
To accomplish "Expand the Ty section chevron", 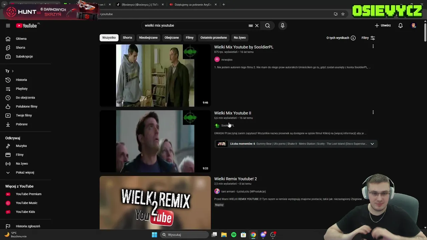I will [x=13, y=71].
